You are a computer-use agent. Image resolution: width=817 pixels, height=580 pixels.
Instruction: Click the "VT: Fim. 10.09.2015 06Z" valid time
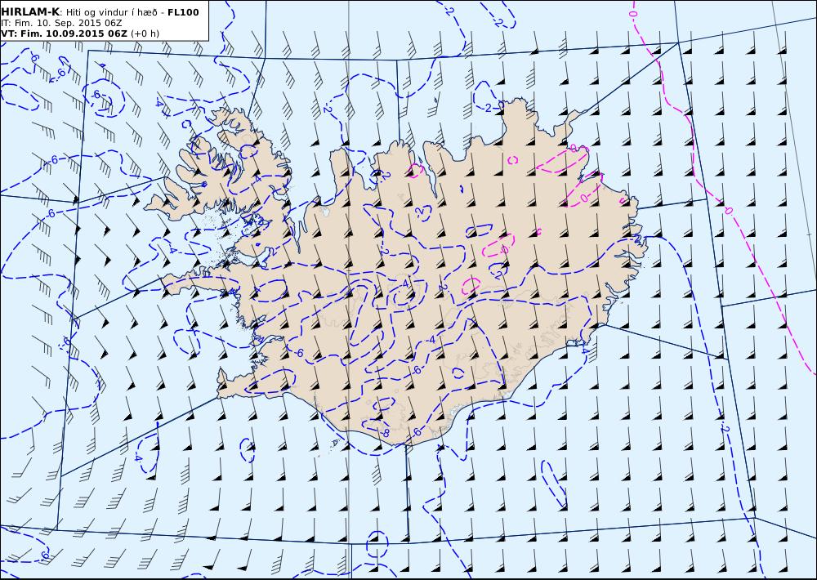pyautogui.click(x=64, y=33)
